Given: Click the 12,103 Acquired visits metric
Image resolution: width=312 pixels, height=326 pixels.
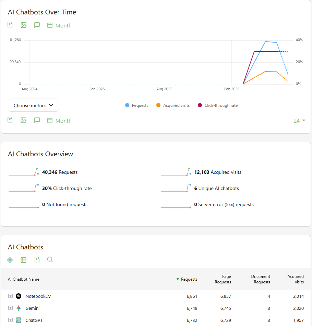Looking at the screenshot, I should (218, 172).
